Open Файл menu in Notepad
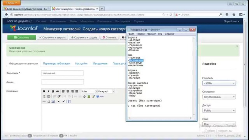The image size is (249, 140). click(x=131, y=34)
